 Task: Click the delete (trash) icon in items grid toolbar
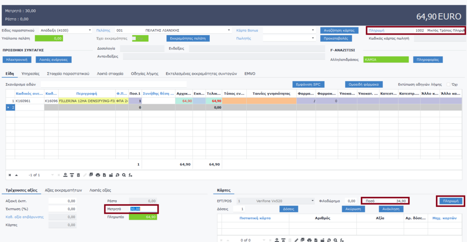pos(78,175)
